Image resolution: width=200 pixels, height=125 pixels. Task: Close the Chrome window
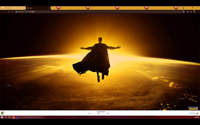coord(197,8)
